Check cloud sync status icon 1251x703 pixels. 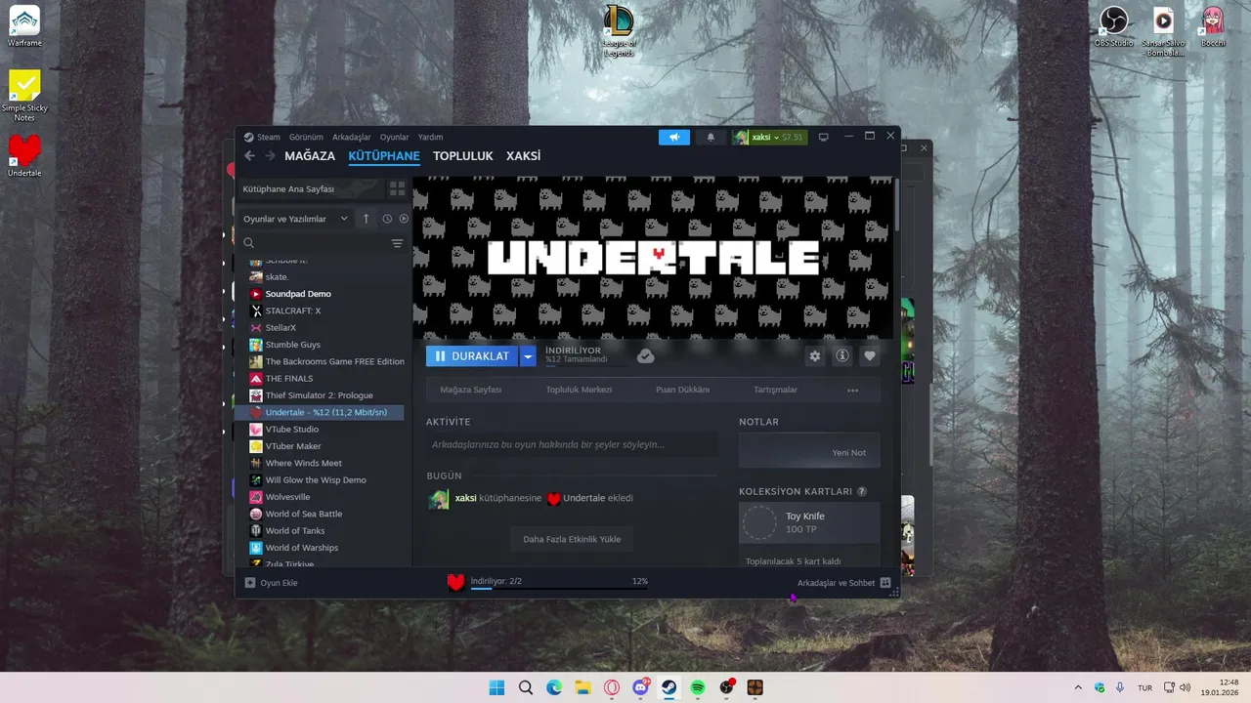645,356
